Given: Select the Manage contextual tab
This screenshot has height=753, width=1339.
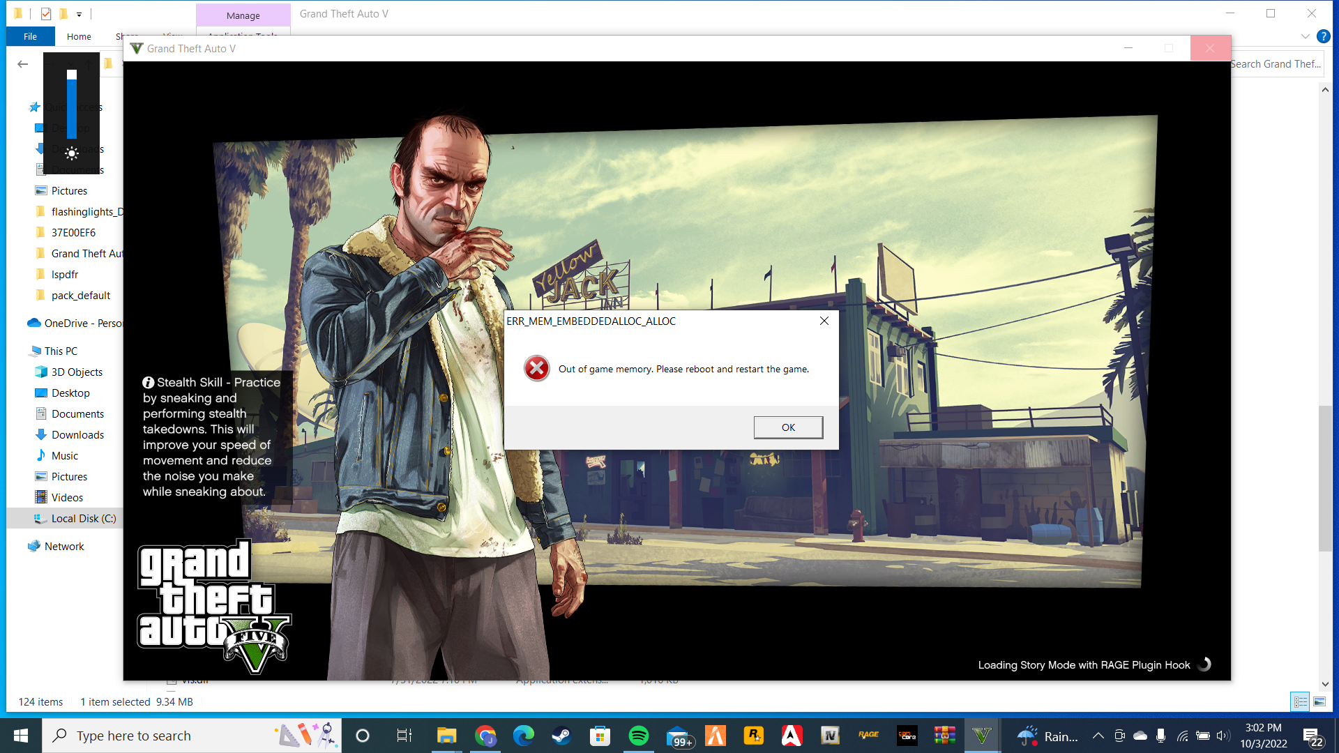Looking at the screenshot, I should click(x=243, y=15).
